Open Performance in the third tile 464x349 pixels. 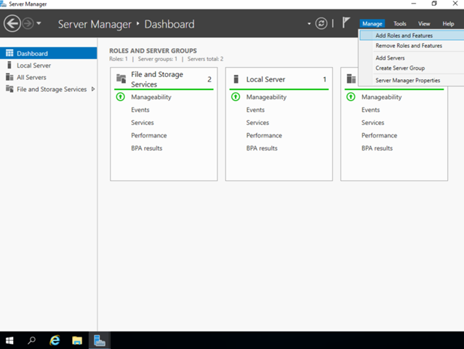click(x=379, y=135)
